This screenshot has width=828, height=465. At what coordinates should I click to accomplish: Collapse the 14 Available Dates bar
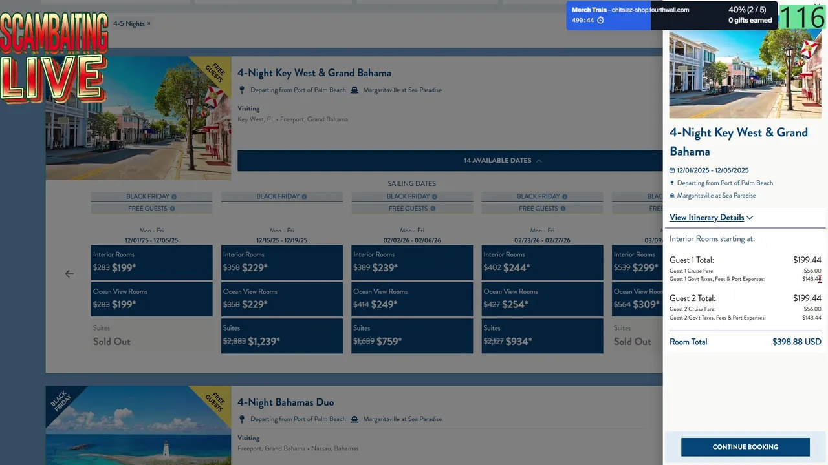pos(450,161)
